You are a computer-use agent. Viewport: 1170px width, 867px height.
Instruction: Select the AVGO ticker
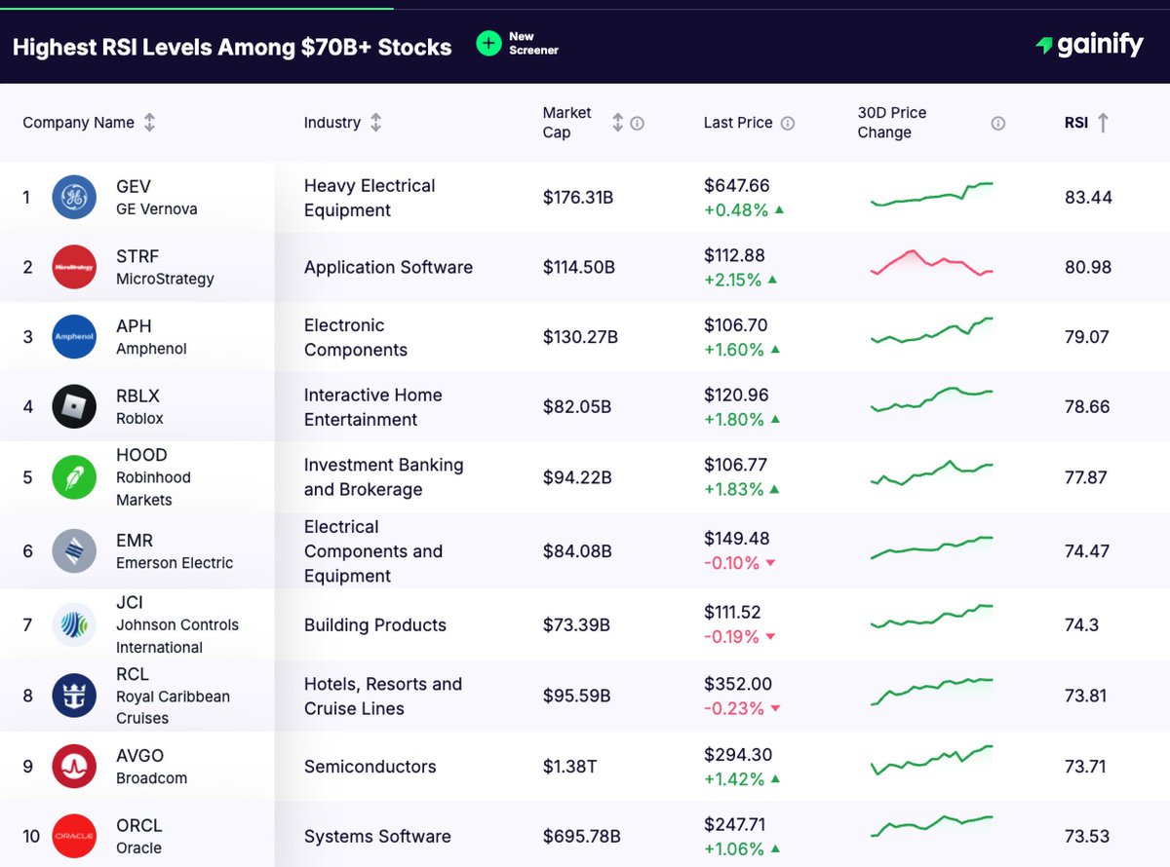point(139,756)
